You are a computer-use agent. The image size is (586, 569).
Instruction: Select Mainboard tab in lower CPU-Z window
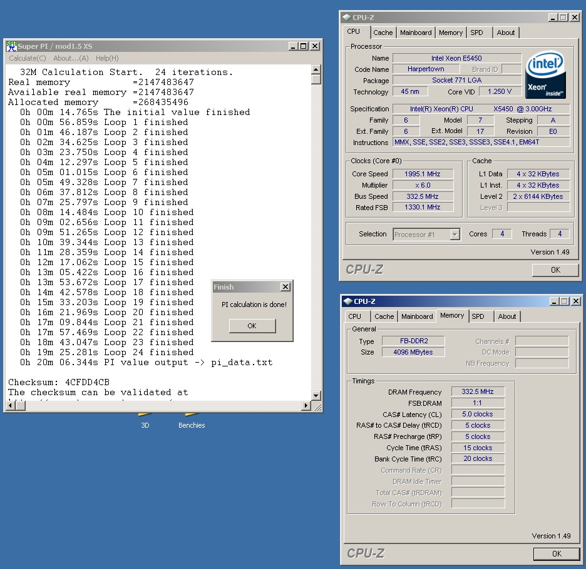(x=417, y=316)
